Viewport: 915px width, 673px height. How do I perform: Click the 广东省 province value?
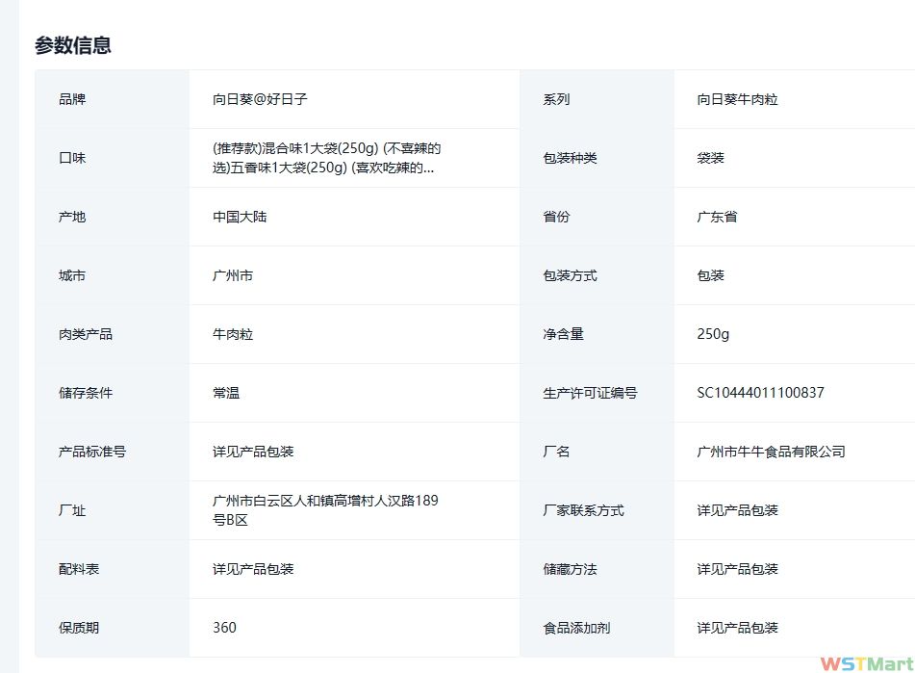click(718, 217)
